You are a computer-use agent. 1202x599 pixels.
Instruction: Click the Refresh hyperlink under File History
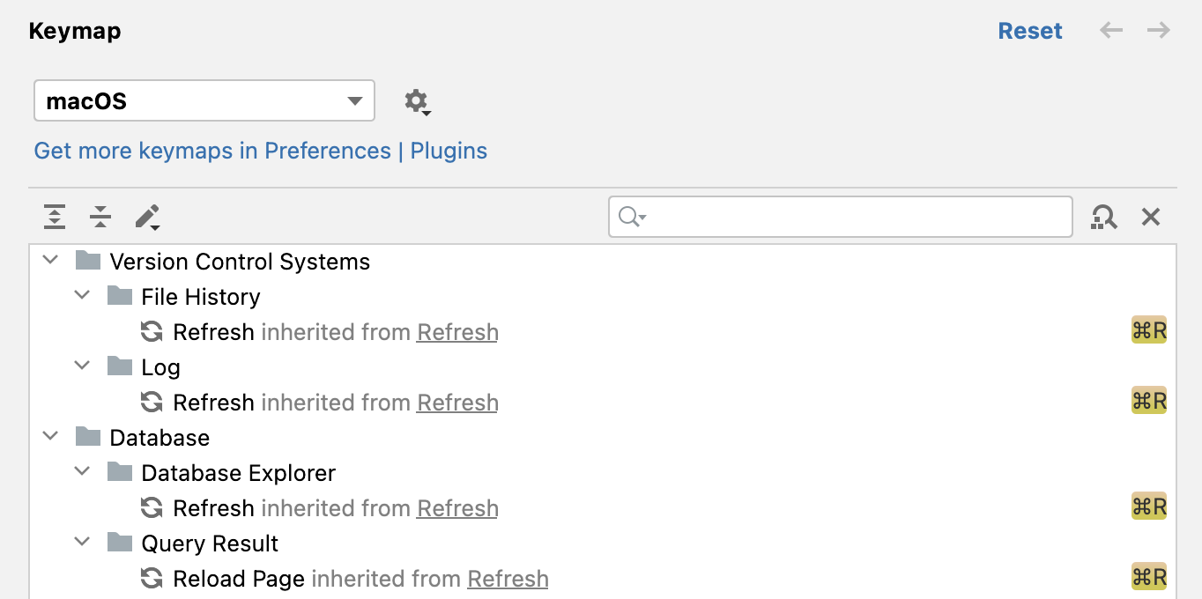(x=456, y=332)
